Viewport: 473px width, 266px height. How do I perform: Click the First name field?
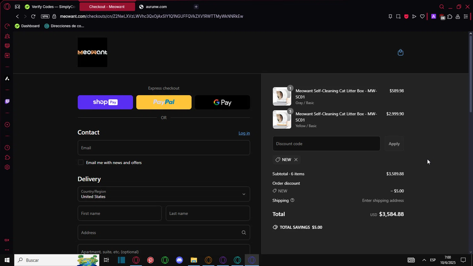click(x=120, y=213)
